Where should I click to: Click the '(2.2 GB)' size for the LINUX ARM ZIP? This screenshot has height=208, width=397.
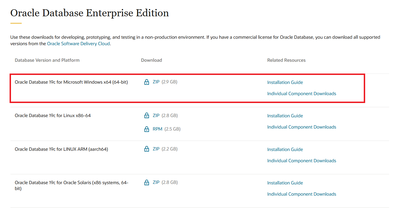pos(169,149)
